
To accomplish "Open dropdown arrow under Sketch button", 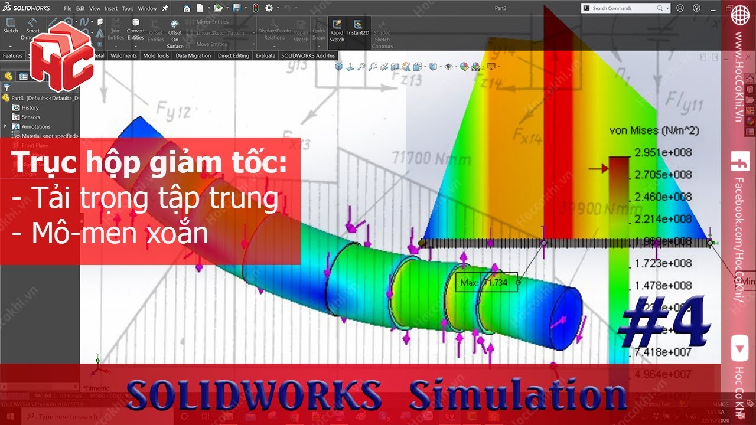I will click(11, 46).
